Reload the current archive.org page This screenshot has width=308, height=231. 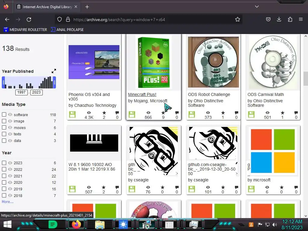point(29,20)
